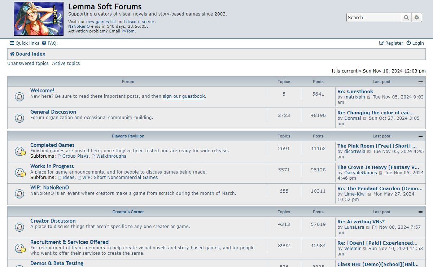Click Creator Discussion forum status icon
This screenshot has width=433, height=267.
pos(19,227)
